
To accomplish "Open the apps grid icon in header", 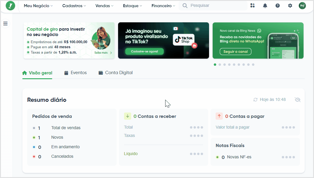I will 253,6.
